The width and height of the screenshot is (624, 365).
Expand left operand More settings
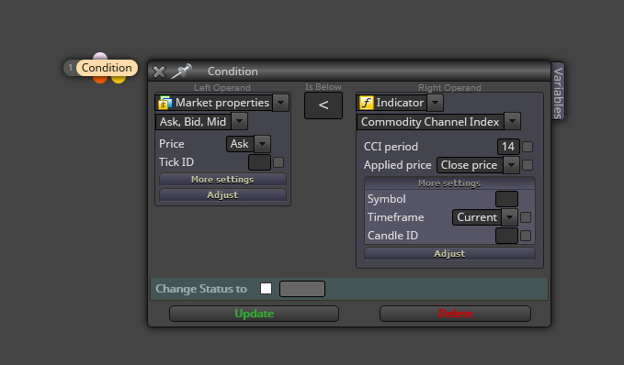222,180
